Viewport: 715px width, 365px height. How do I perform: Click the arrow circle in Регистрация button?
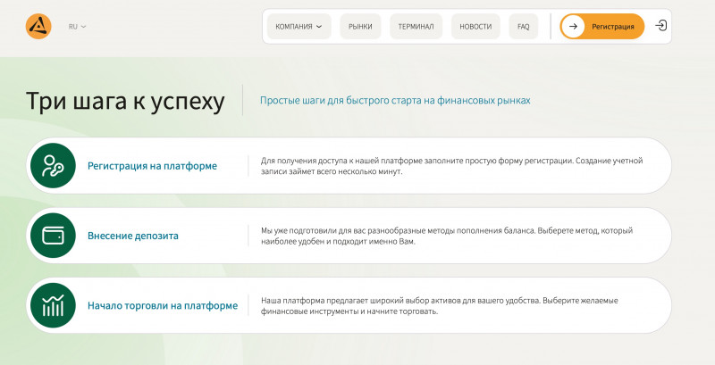pos(573,27)
